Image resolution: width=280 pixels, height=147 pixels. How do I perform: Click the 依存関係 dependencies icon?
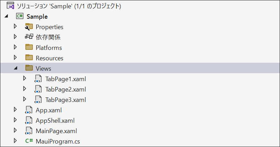29,37
